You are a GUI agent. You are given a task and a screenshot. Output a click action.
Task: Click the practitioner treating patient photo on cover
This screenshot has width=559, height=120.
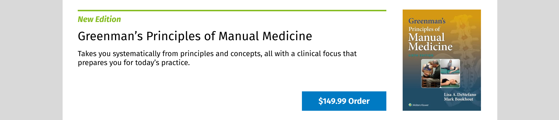431,73
